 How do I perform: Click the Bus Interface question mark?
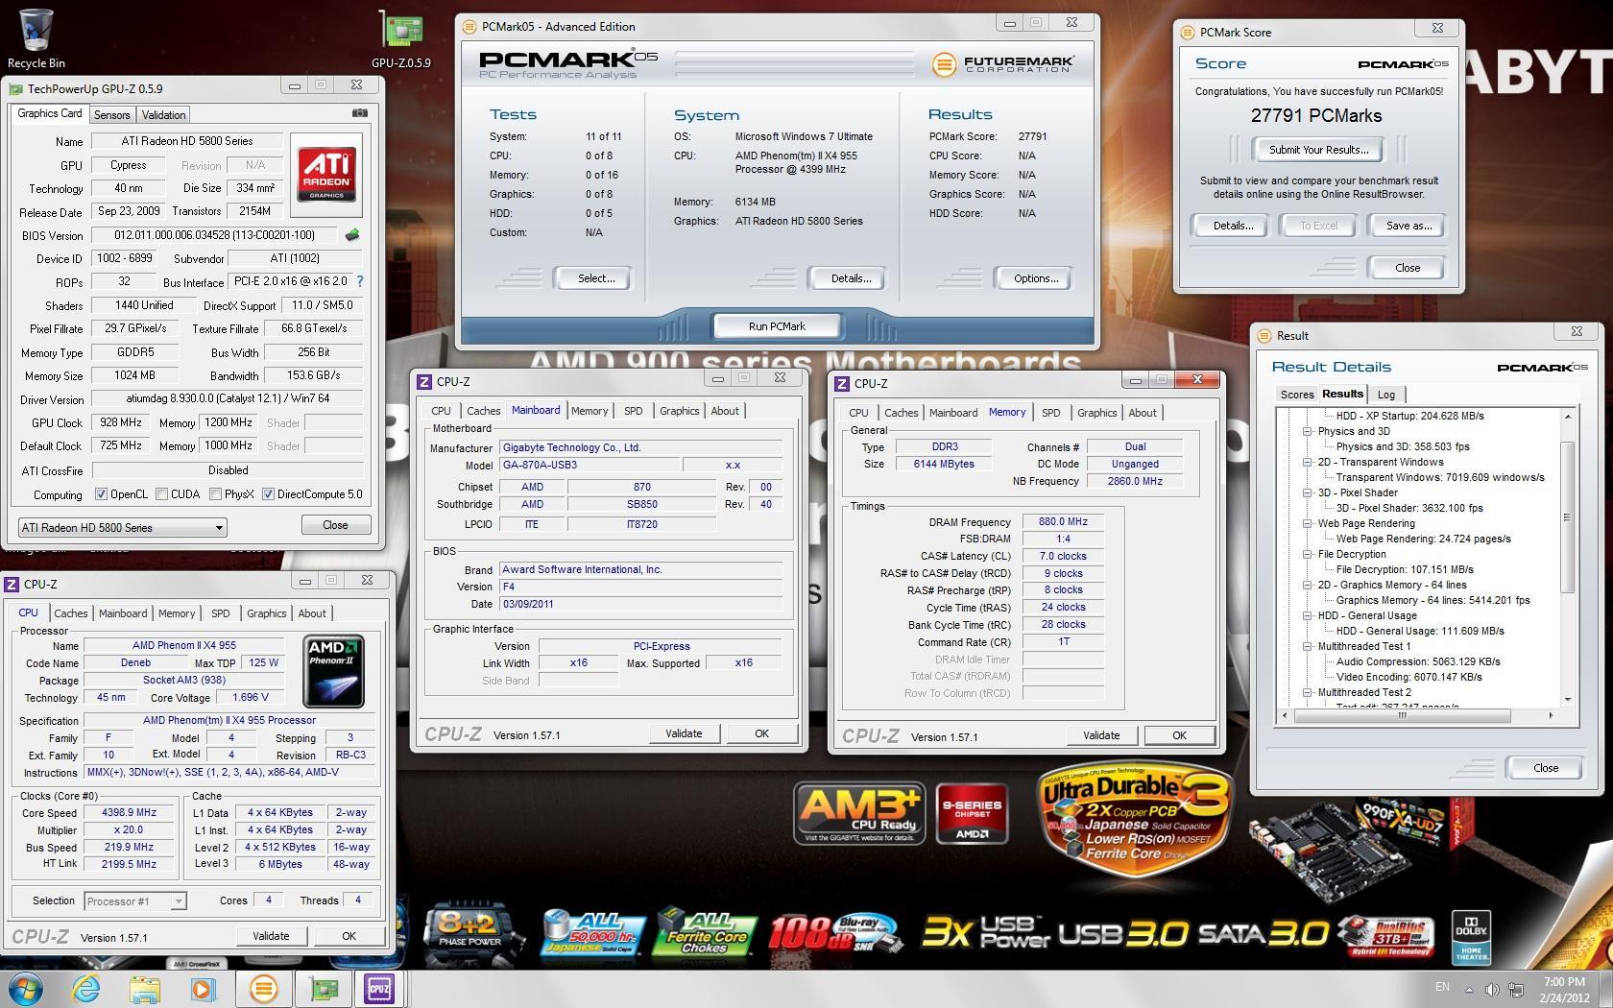pos(360,281)
